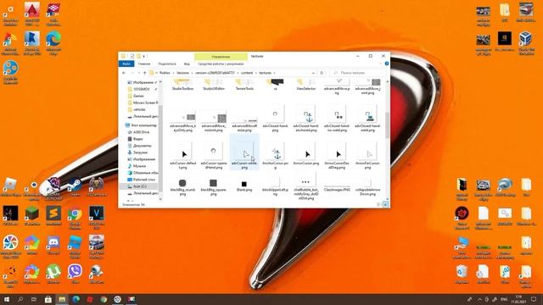
Task: Open Документы in navigation pane
Action: pyautogui.click(x=142, y=146)
